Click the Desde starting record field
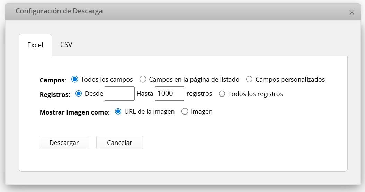The width and height of the screenshot is (365, 192). [x=119, y=94]
